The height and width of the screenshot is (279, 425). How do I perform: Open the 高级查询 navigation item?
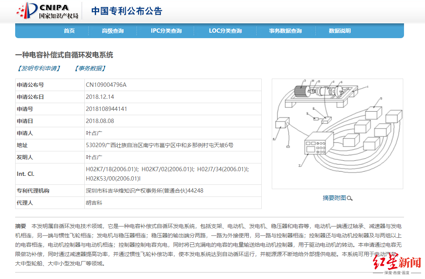(x=113, y=31)
